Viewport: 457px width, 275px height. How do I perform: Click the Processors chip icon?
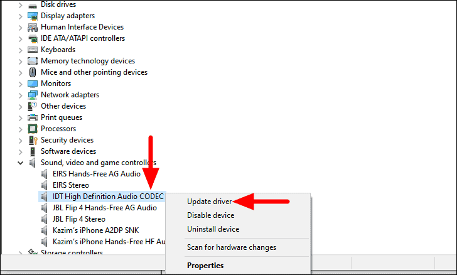33,129
